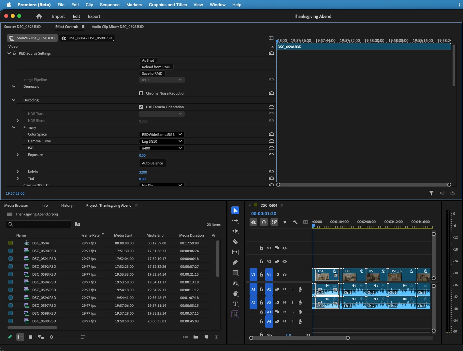This screenshot has width=463, height=351.
Task: Open the Markers menu
Action: coord(134,5)
